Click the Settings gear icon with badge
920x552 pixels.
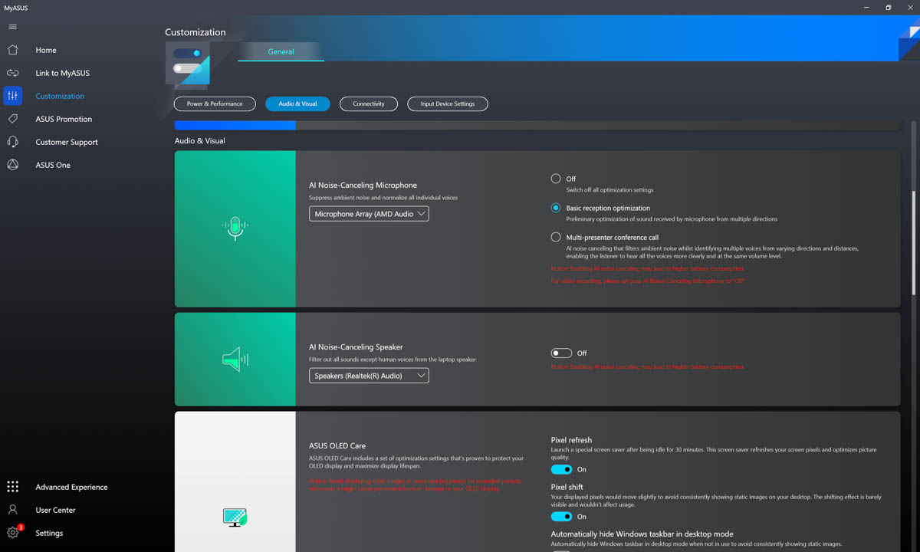click(x=13, y=533)
